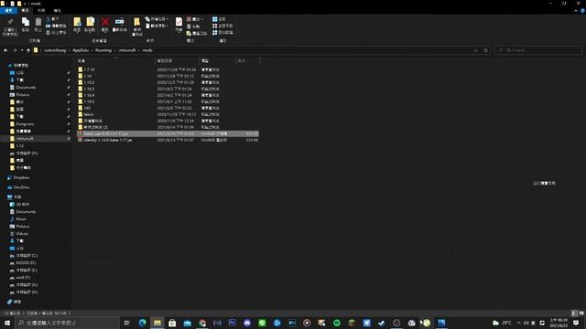Click the red X Delete icon
The width and height of the screenshot is (586, 329).
coord(105,22)
